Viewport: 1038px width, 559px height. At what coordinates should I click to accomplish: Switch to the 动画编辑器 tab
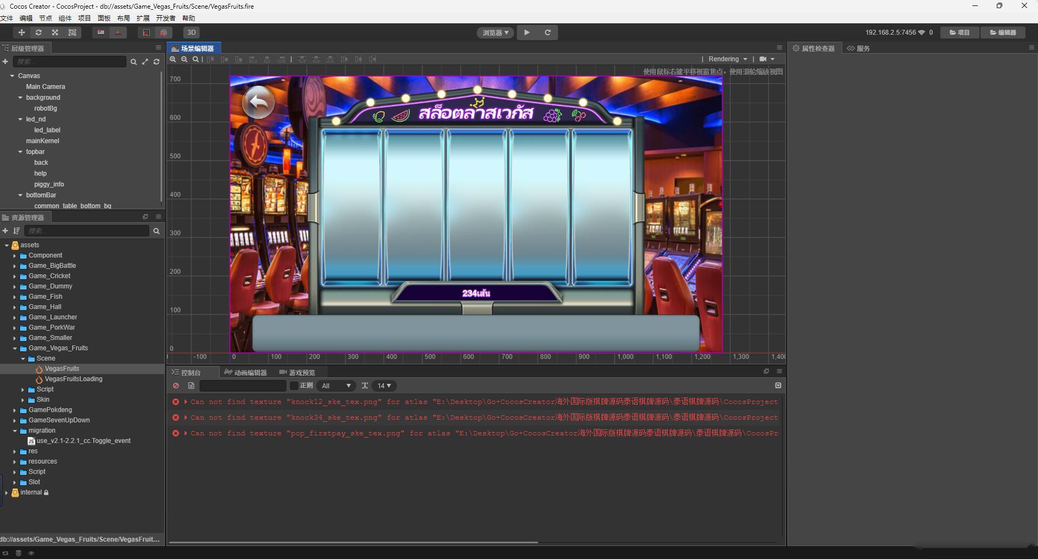[x=246, y=372]
